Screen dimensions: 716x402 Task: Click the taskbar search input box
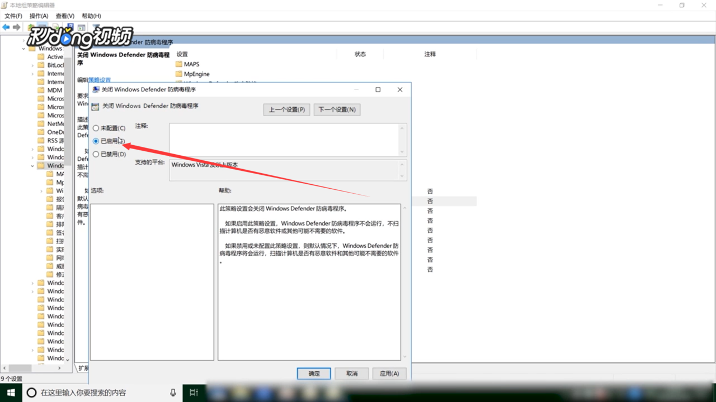[x=103, y=393]
